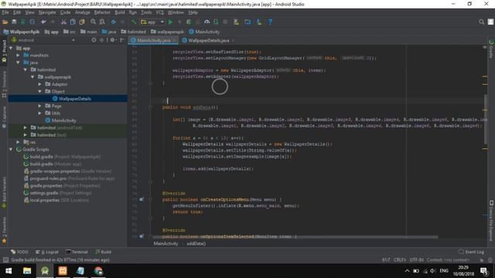Expand the manifests folder node
Image resolution: width=495 pixels, height=278 pixels.
pos(19,56)
